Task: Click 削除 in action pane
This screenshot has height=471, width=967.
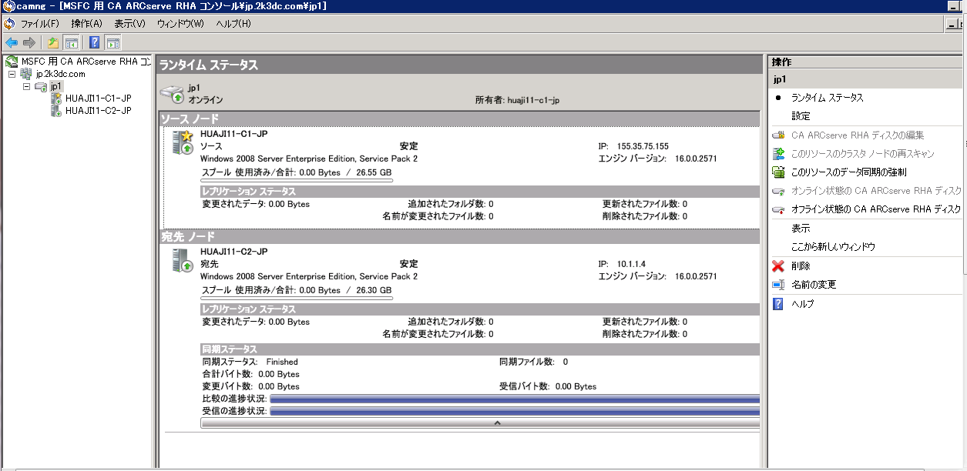Action: tap(801, 266)
